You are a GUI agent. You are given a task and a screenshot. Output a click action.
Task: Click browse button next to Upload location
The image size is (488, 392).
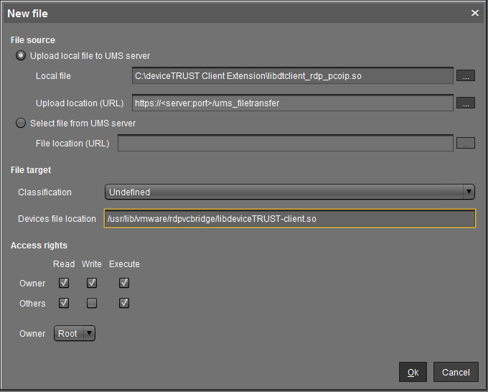(466, 103)
